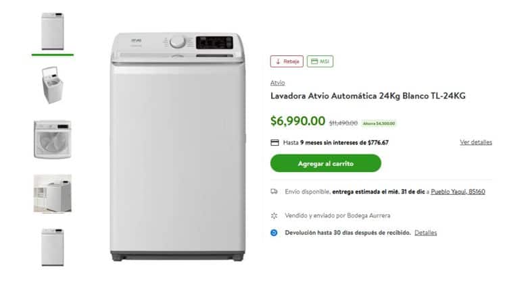Click the blue return policy icon
The height and width of the screenshot is (284, 507).
[x=274, y=233]
